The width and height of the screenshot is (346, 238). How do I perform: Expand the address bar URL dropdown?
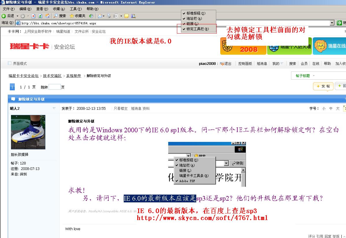[332, 23]
